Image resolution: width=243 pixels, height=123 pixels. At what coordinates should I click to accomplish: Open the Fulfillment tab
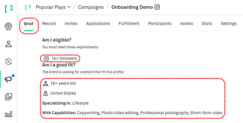click(x=129, y=23)
